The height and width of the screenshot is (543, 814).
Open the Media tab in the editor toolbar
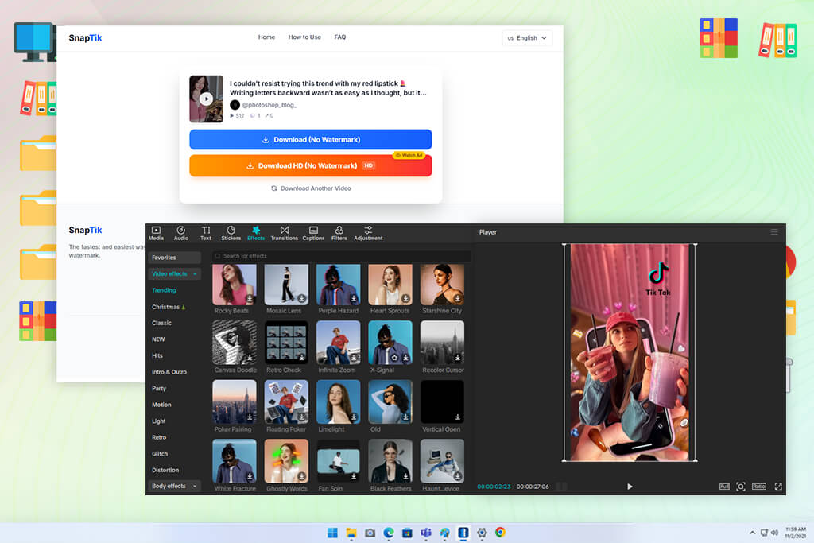156,233
